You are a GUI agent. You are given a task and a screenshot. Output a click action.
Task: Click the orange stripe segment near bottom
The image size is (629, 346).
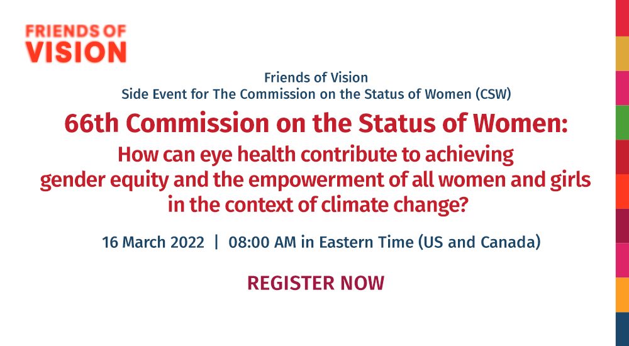pyautogui.click(x=622, y=295)
